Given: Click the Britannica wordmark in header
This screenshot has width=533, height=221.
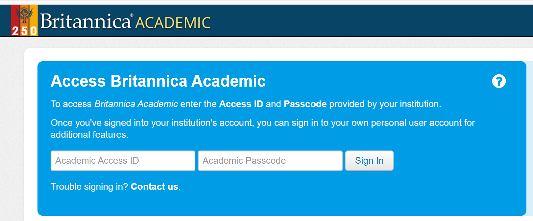Looking at the screenshot, I should (85, 21).
